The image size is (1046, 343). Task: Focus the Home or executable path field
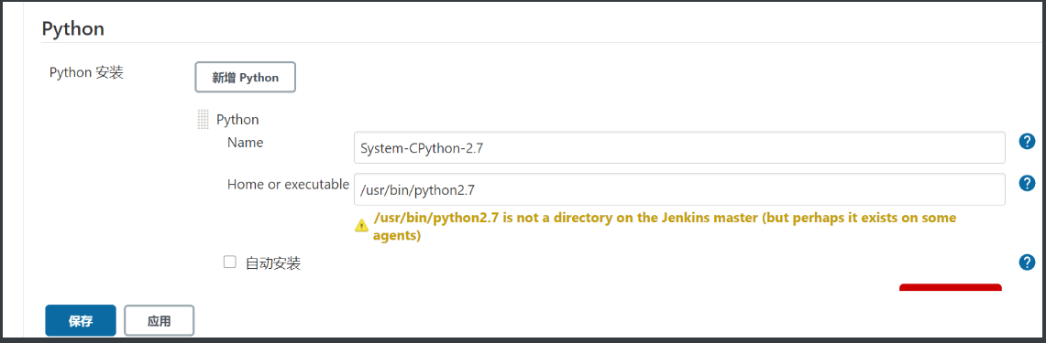pyautogui.click(x=679, y=190)
